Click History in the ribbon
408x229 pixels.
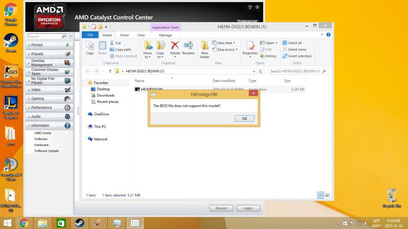click(x=268, y=56)
